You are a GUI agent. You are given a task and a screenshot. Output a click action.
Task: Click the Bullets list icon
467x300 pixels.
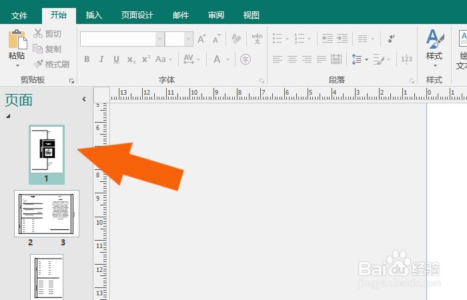[x=278, y=39]
